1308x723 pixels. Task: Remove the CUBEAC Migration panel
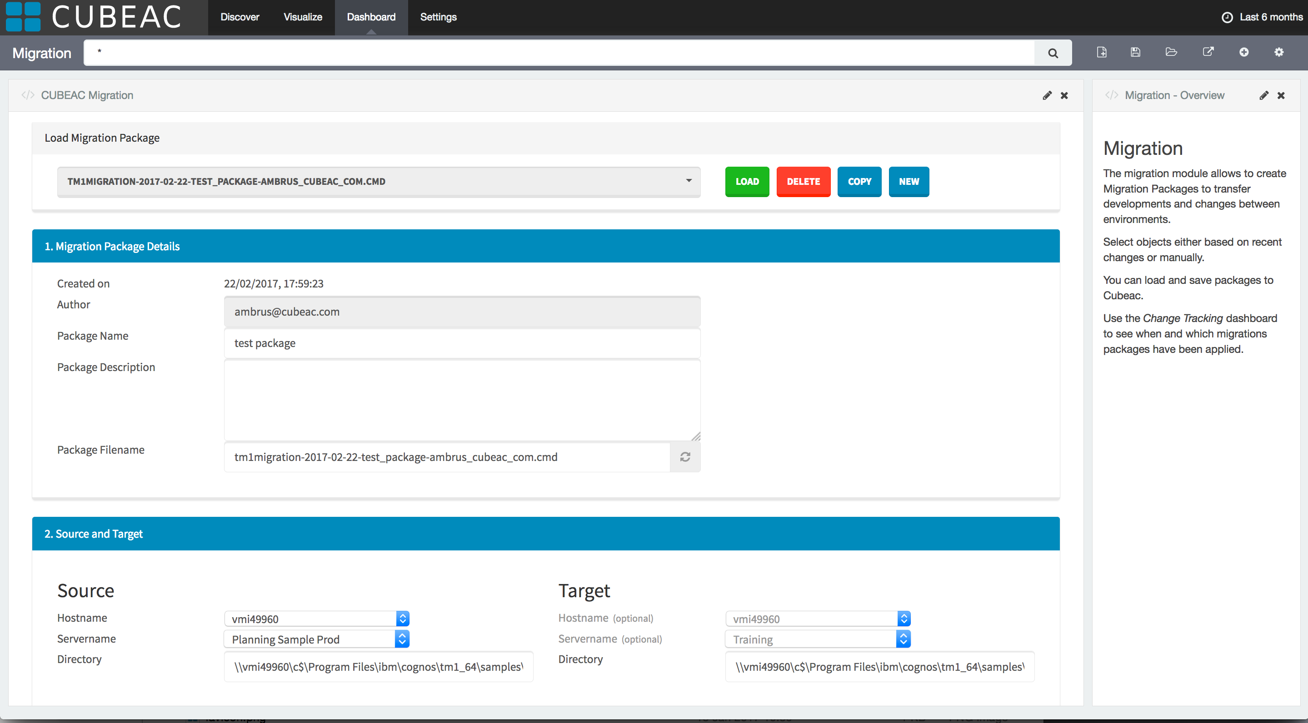click(1064, 95)
